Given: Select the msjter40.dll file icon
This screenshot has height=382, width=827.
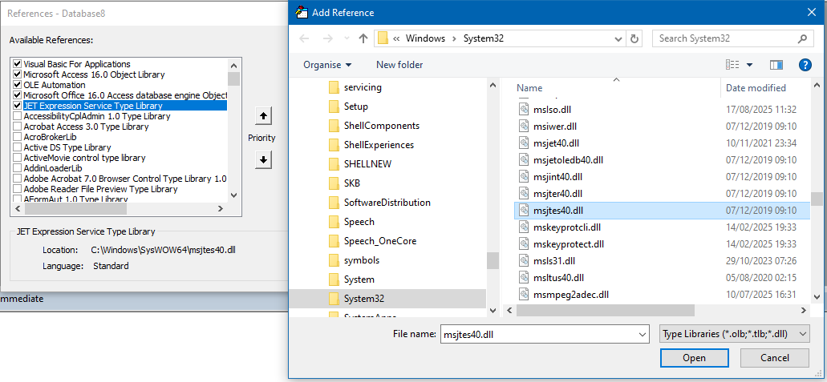Looking at the screenshot, I should coord(524,194).
